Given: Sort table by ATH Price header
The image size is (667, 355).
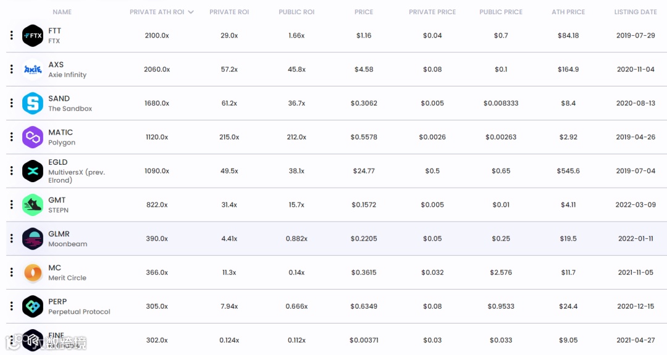Looking at the screenshot, I should (x=568, y=12).
